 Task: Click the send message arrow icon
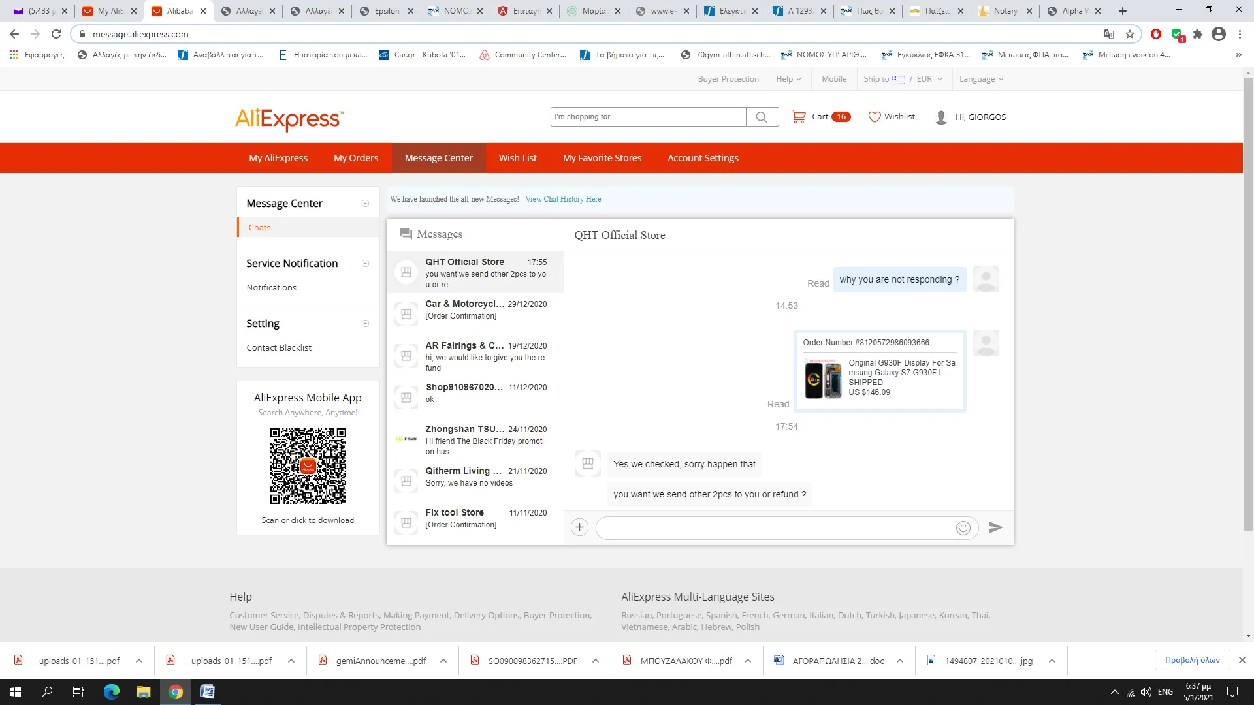pos(995,527)
